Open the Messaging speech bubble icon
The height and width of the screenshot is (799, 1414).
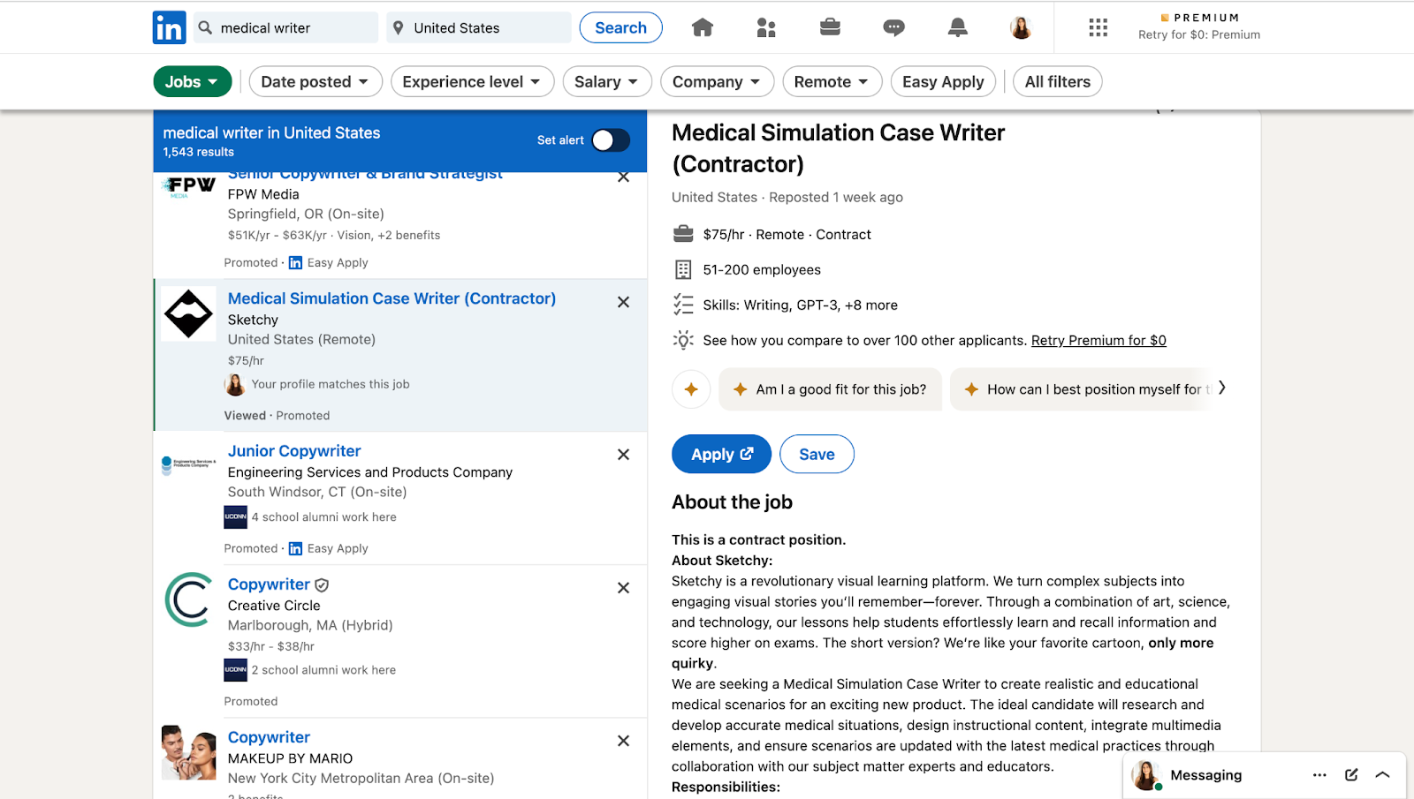pos(893,27)
